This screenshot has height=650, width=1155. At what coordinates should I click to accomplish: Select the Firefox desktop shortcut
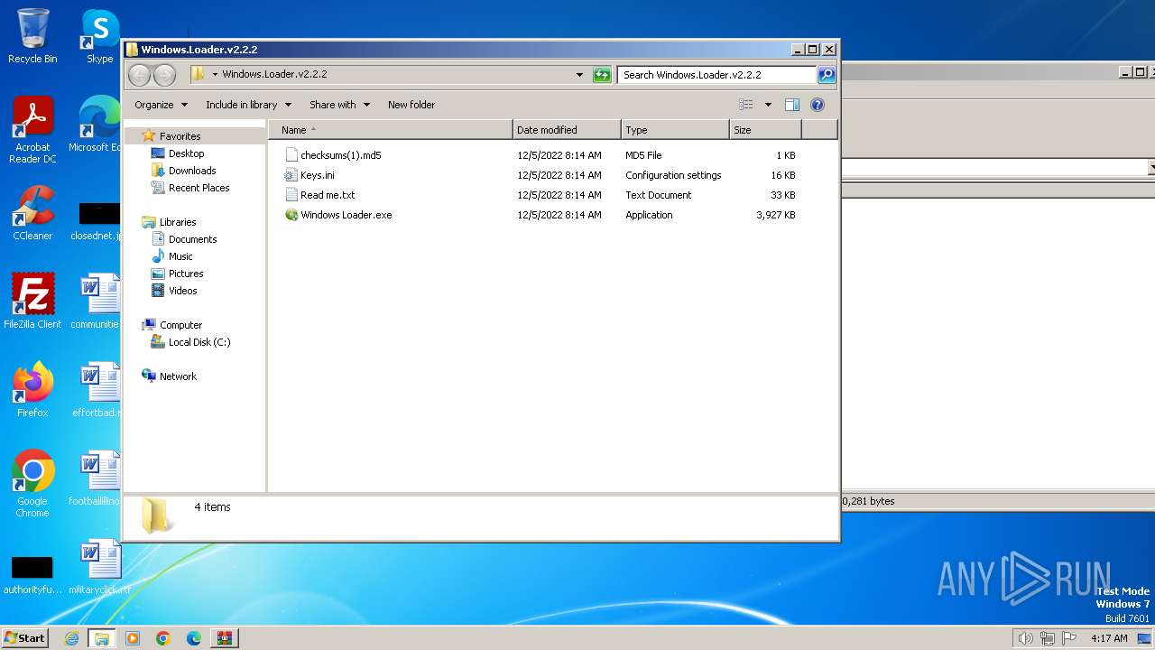[x=32, y=389]
